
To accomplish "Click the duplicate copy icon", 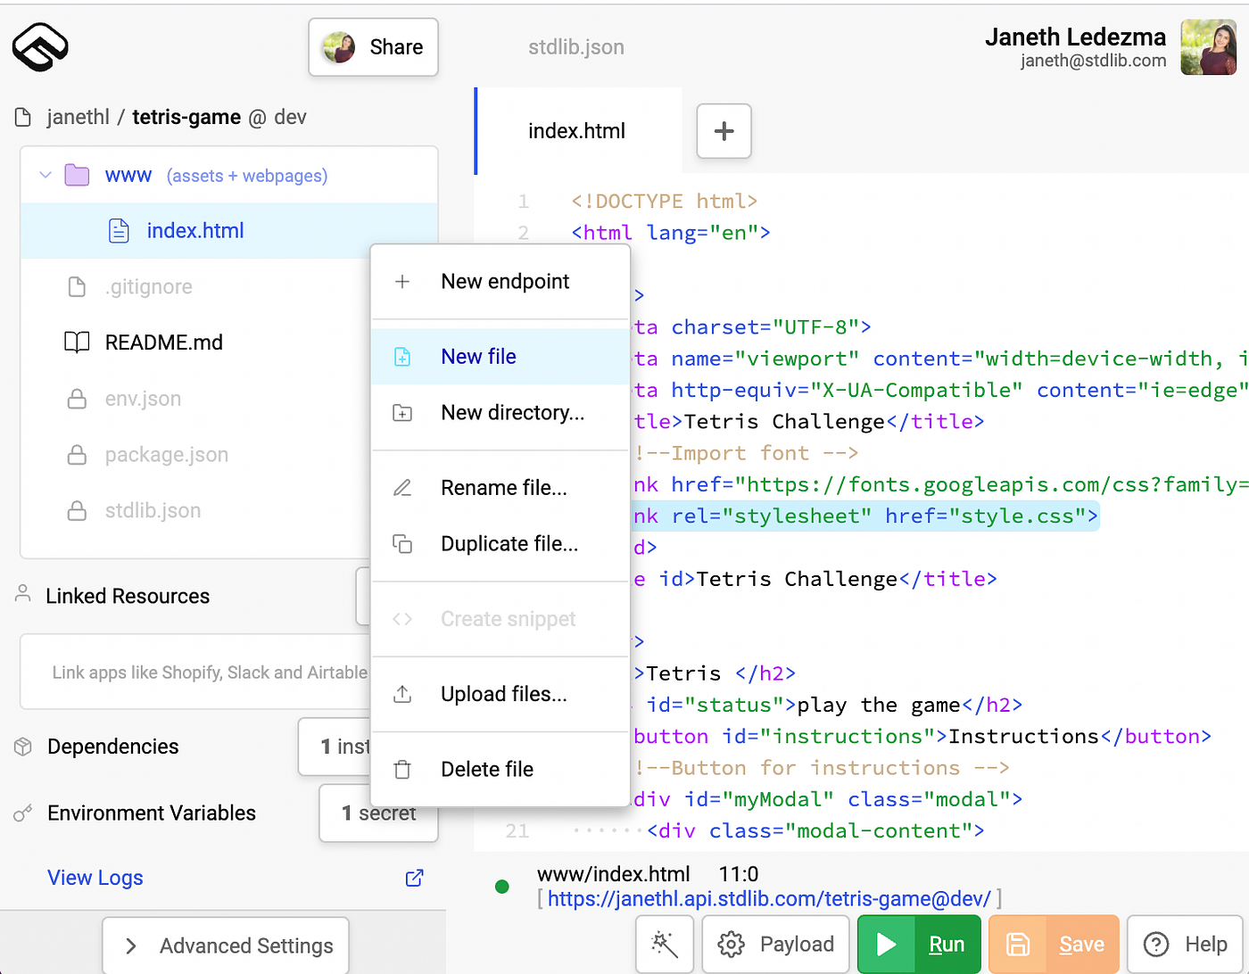I will tap(402, 544).
